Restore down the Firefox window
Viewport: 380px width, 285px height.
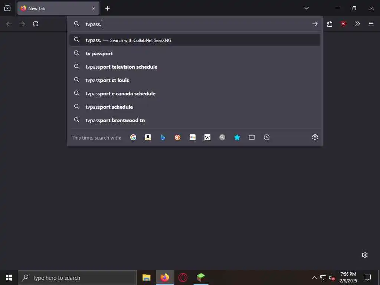[354, 8]
